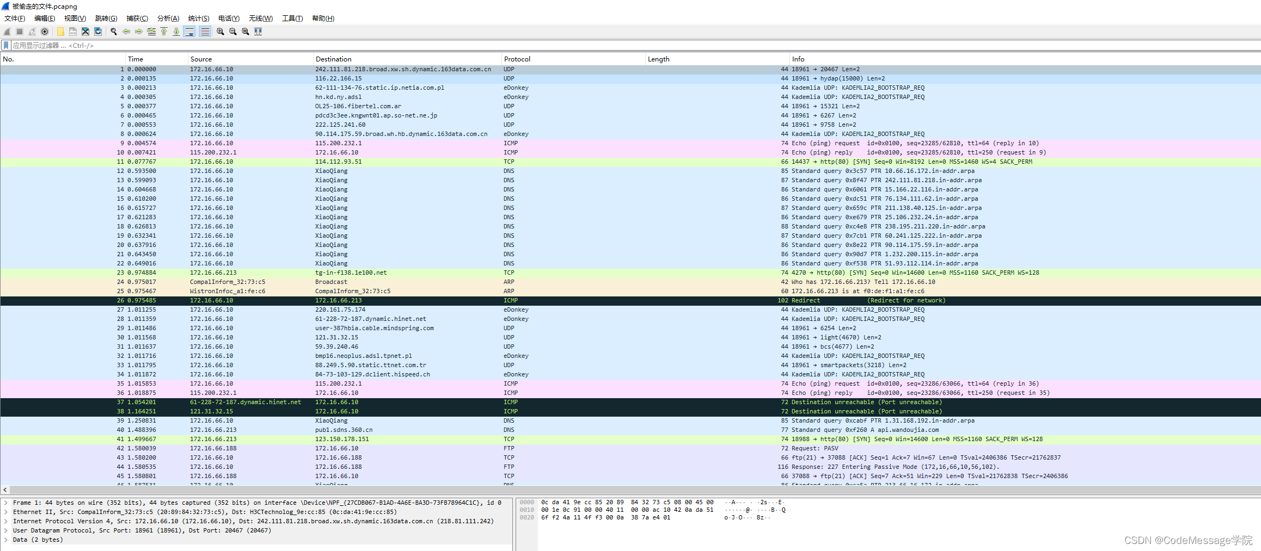1261x551 pixels.
Task: Select packet 24 ARP Broadcast row
Action: tap(630, 282)
